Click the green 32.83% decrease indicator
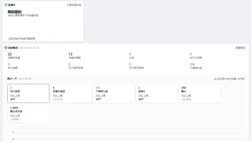252x142 pixels. [x=186, y=100]
